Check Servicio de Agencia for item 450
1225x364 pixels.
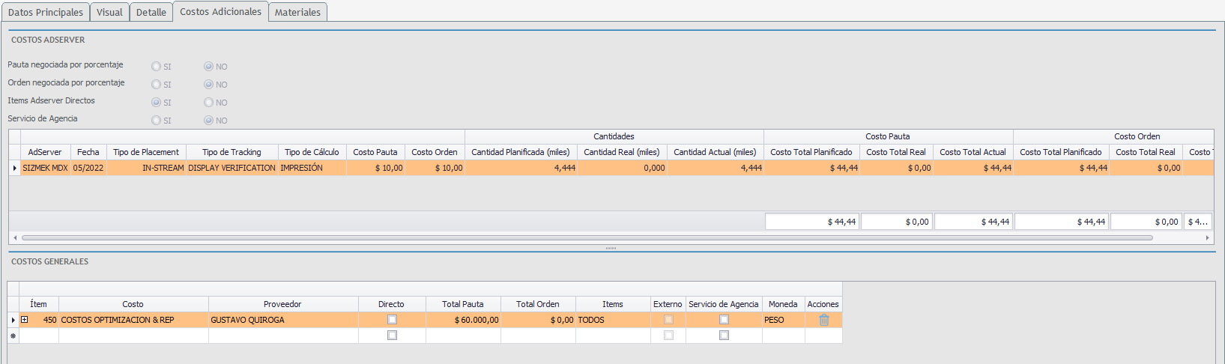(724, 320)
